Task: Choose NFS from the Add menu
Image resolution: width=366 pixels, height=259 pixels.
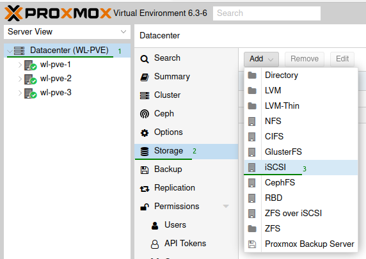Action: tap(301, 122)
